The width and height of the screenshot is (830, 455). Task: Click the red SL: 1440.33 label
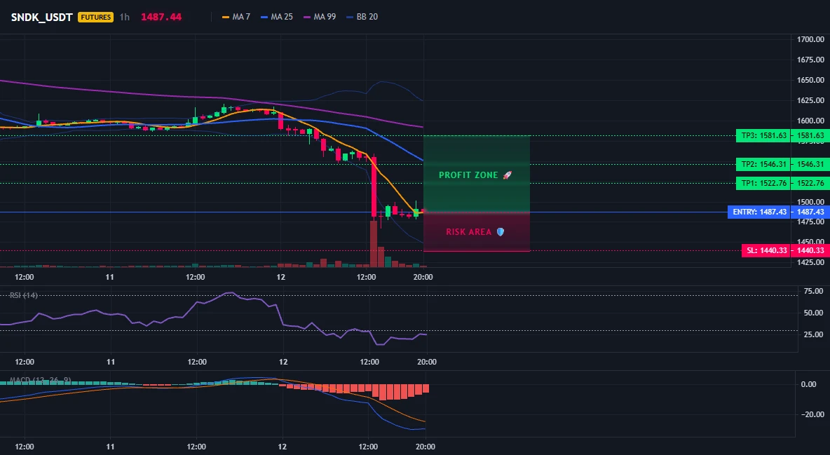(766, 250)
